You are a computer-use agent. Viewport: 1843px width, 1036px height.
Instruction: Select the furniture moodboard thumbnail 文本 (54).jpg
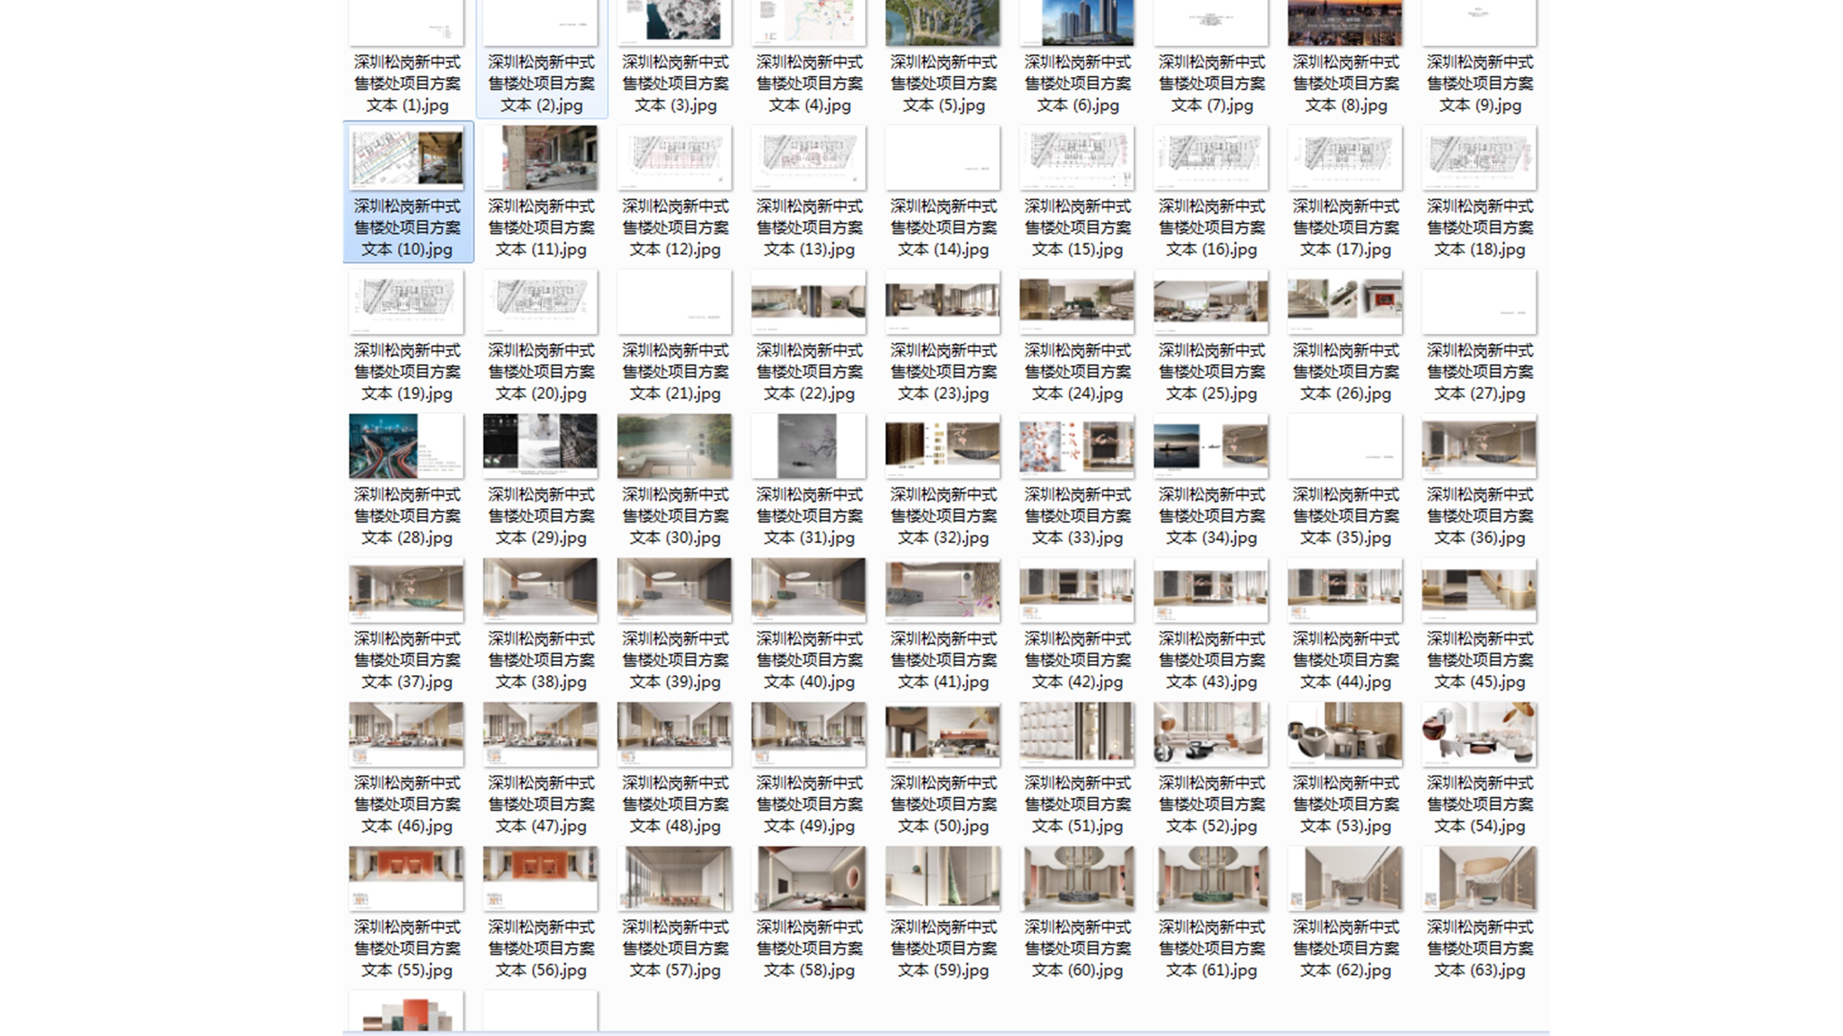click(1479, 734)
